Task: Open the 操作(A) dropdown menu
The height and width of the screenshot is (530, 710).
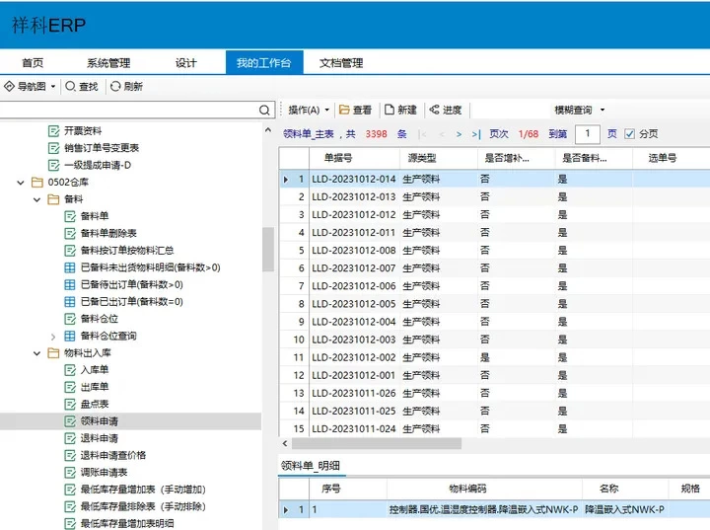Action: pyautogui.click(x=307, y=110)
